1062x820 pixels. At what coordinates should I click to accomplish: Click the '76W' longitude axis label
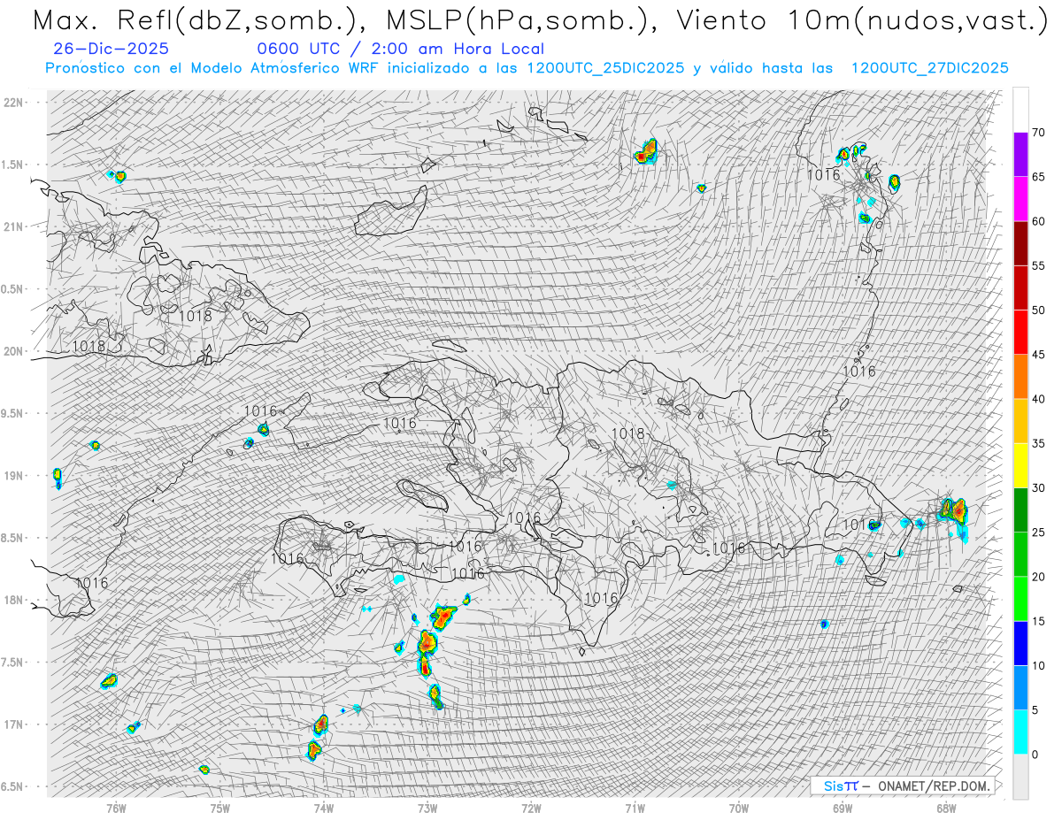click(x=116, y=808)
